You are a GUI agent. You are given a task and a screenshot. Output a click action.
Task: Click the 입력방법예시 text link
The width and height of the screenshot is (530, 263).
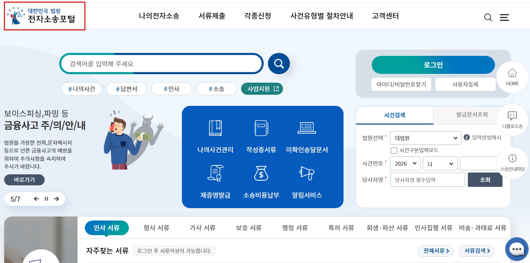(486, 138)
